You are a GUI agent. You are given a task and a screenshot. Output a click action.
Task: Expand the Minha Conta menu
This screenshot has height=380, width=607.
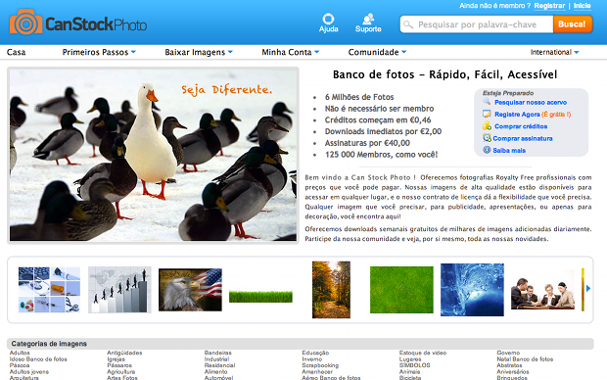(x=291, y=52)
